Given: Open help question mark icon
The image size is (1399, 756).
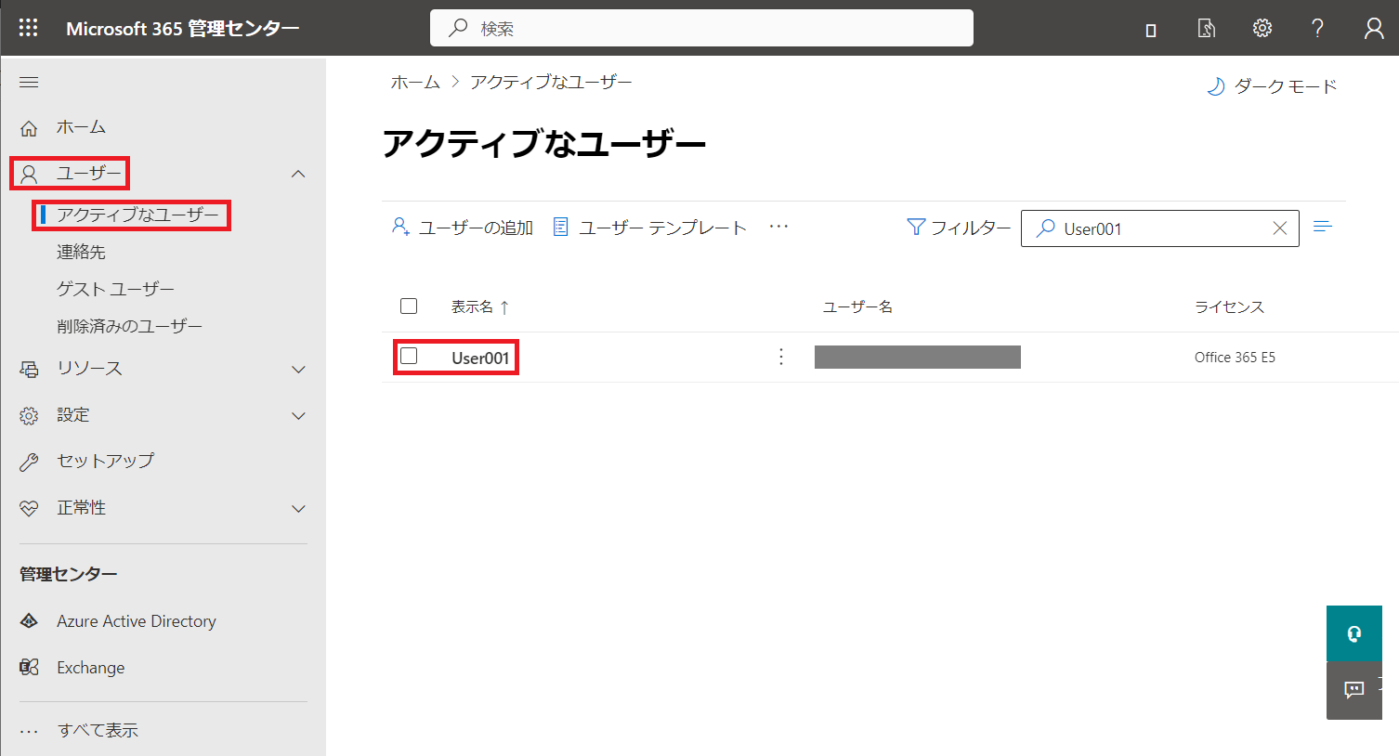Looking at the screenshot, I should click(1317, 28).
